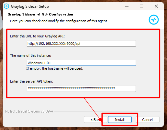Click "Enter the URL to your Graylog API:" label
167x130 pixels.
point(38,36)
